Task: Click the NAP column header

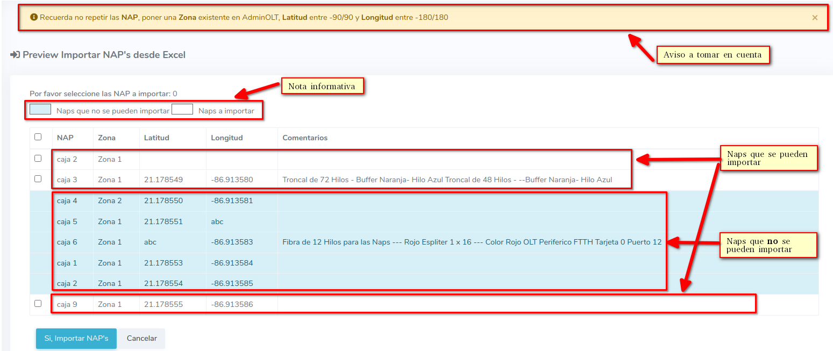Action: point(65,138)
